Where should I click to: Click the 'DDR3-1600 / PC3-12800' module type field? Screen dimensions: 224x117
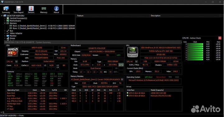pyautogui.click(x=100, y=87)
